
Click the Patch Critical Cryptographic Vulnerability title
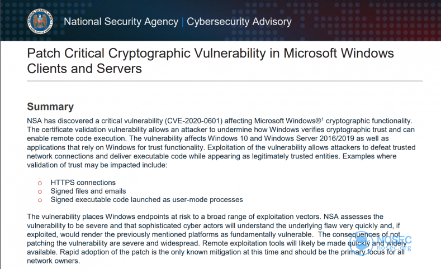(x=210, y=61)
